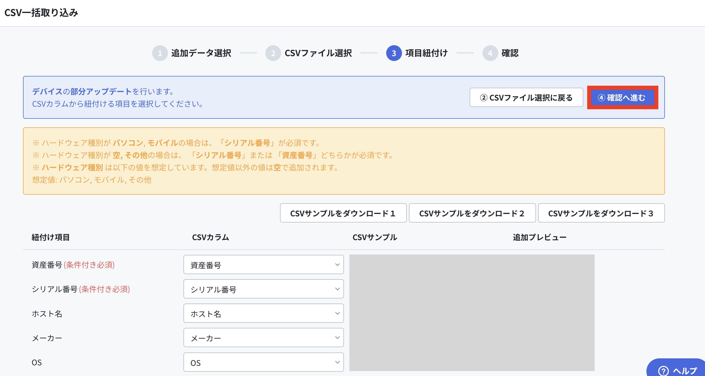Click the 資産番号 (条件付き必須) row label
This screenshot has height=376, width=705.
[73, 265]
